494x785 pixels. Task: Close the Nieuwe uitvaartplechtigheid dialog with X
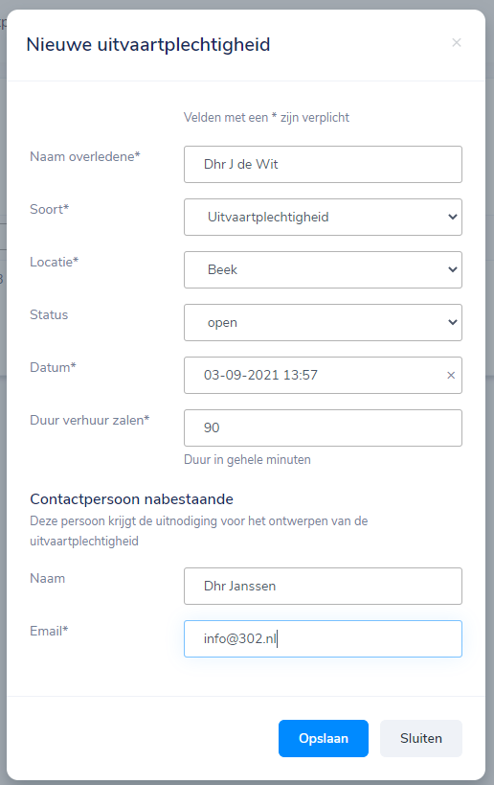click(x=456, y=43)
